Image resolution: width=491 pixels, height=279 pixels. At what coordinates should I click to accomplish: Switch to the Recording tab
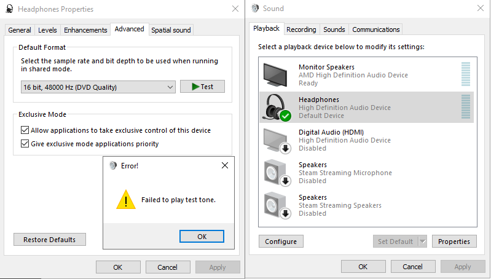pos(301,29)
